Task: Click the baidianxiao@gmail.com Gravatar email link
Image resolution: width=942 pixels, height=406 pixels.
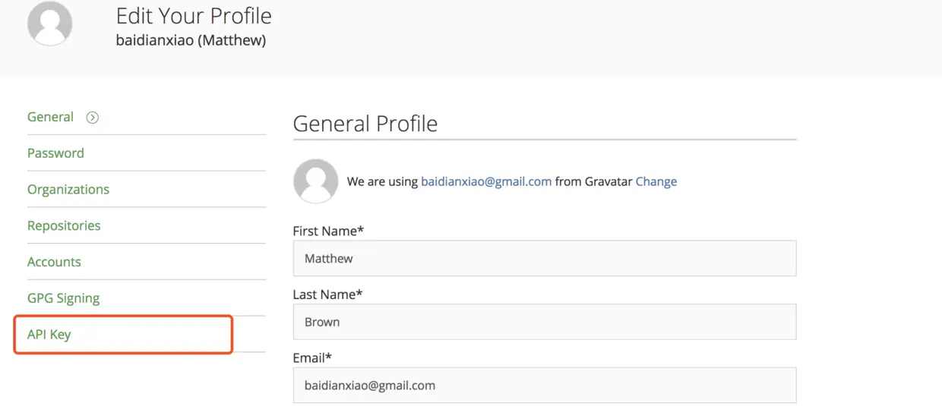Action: [x=486, y=182]
